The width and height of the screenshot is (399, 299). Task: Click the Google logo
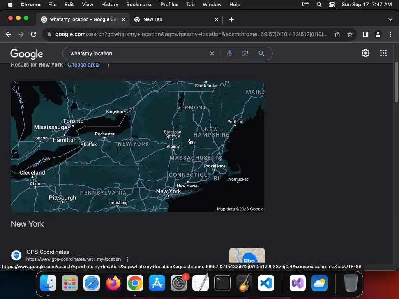(x=26, y=54)
